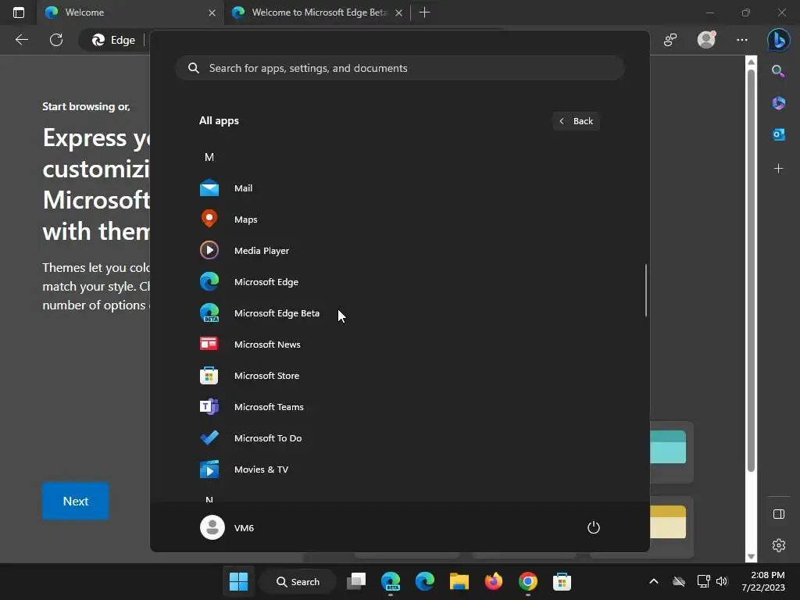800x600 pixels.
Task: Click the OneDrive cloud tray icon
Action: 679,581
